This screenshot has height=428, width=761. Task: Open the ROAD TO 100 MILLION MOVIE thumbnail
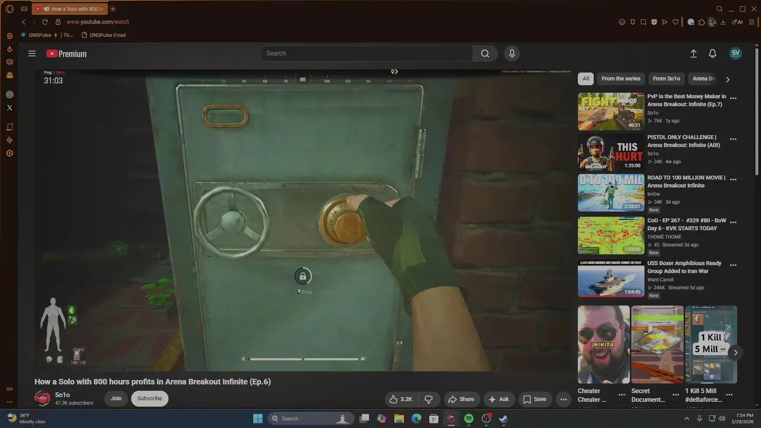(611, 193)
